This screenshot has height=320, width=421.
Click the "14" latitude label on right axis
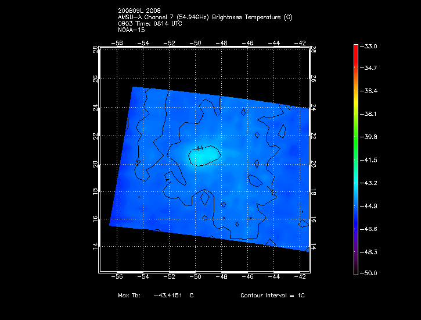tap(314, 246)
